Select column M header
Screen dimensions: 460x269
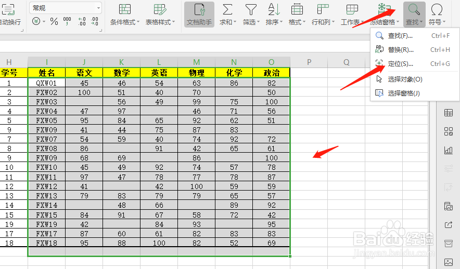coord(197,62)
